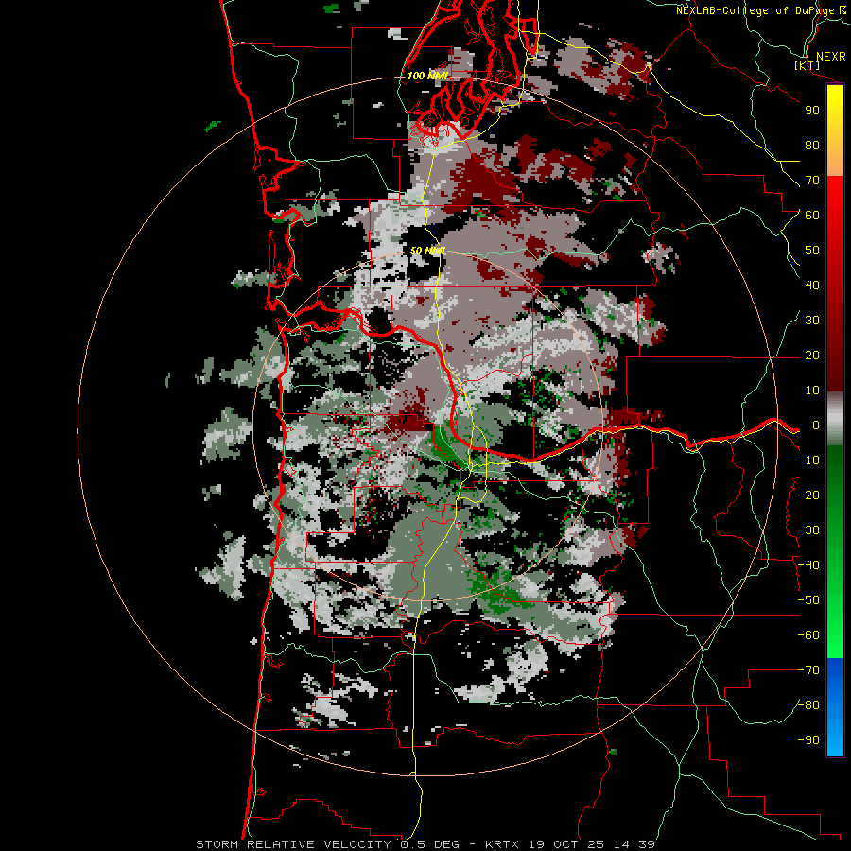Viewport: 851px width, 851px height.
Task: Click the 50 value on velocity scale
Action: click(x=812, y=251)
